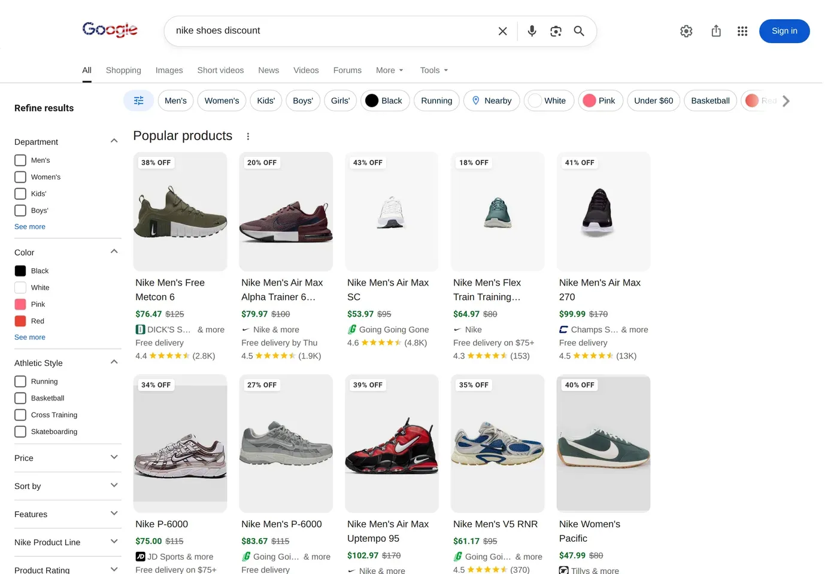The image size is (831, 574).
Task: Select the White color swatch in sidebar
Action: tap(20, 288)
